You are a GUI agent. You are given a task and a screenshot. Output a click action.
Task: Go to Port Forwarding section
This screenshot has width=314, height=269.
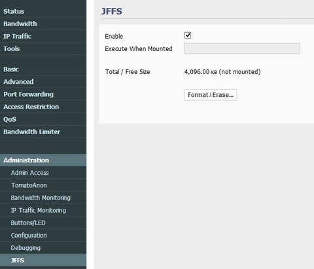pos(43,94)
